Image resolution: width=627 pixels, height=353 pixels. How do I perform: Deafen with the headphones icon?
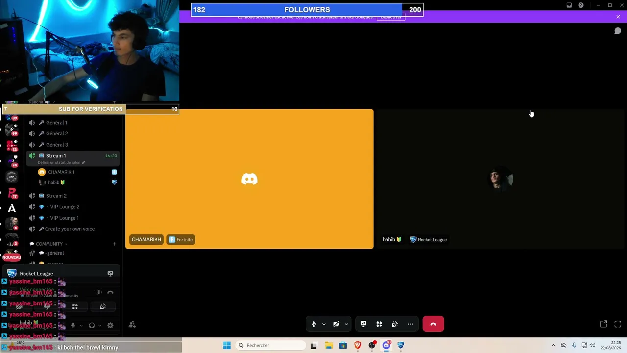click(x=92, y=325)
